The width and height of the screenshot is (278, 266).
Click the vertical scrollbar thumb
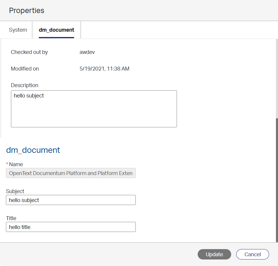tap(277, 179)
